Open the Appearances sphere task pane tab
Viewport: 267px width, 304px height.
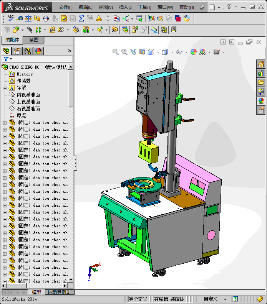pos(261,101)
